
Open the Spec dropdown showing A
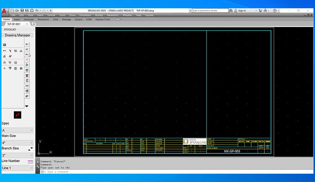pyautogui.click(x=17, y=130)
